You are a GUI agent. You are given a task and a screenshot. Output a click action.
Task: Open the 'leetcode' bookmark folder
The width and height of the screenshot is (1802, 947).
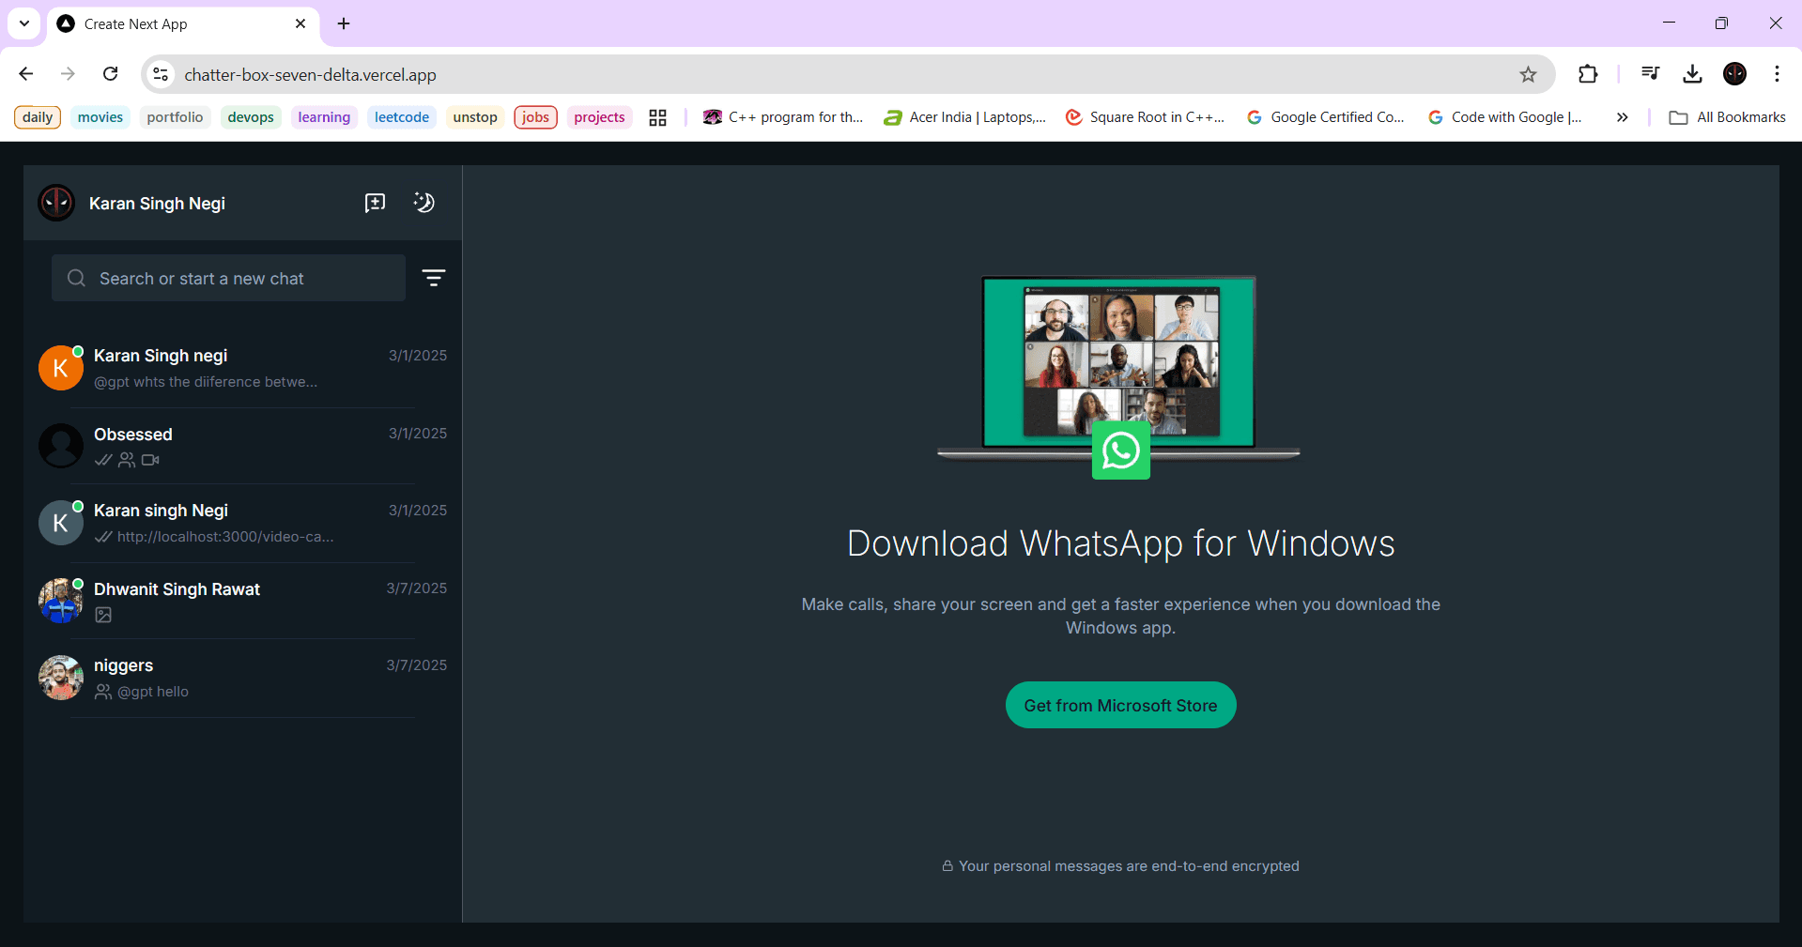pyautogui.click(x=402, y=117)
